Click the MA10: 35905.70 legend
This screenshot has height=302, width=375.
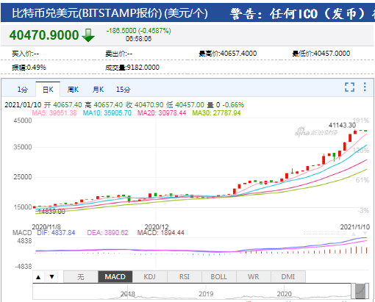click(107, 113)
